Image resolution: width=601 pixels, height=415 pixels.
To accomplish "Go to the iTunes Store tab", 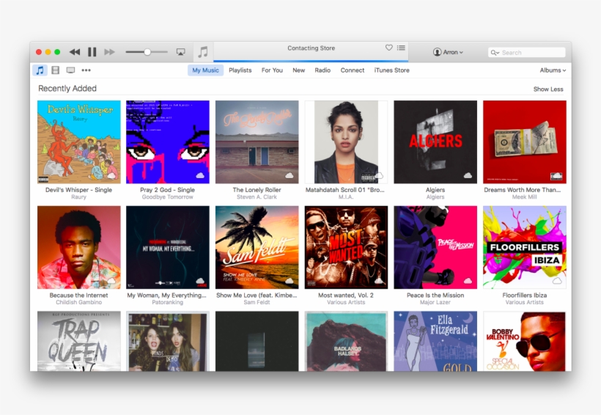I will 391,70.
